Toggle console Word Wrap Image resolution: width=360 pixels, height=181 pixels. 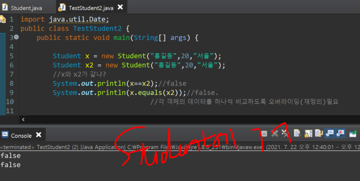tap(319, 133)
